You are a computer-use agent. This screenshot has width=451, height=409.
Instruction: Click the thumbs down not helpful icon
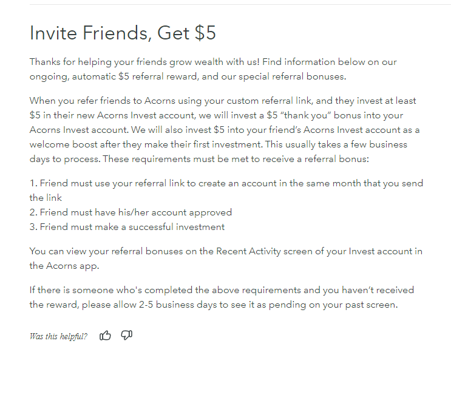(x=126, y=336)
